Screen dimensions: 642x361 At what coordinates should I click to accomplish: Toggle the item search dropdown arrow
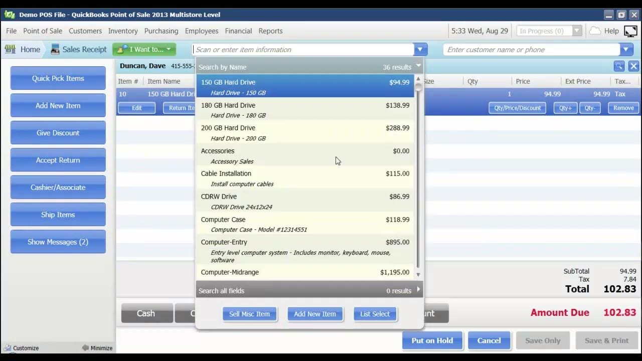tap(420, 49)
